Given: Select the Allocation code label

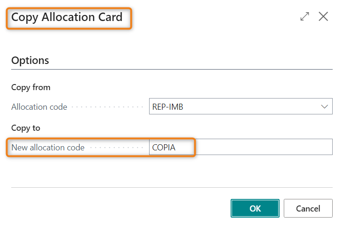Looking at the screenshot, I should point(39,107).
